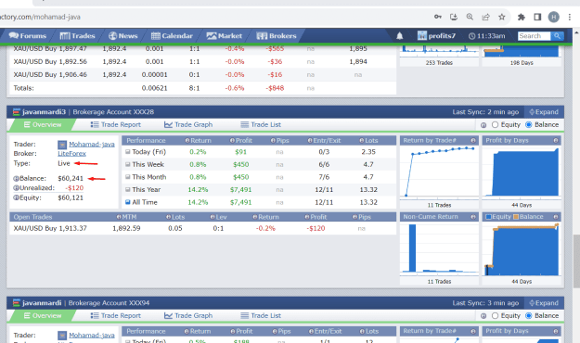Select Equity radio in javanmardi3 account
Image resolution: width=580 pixels, height=343 pixels.
pos(495,125)
